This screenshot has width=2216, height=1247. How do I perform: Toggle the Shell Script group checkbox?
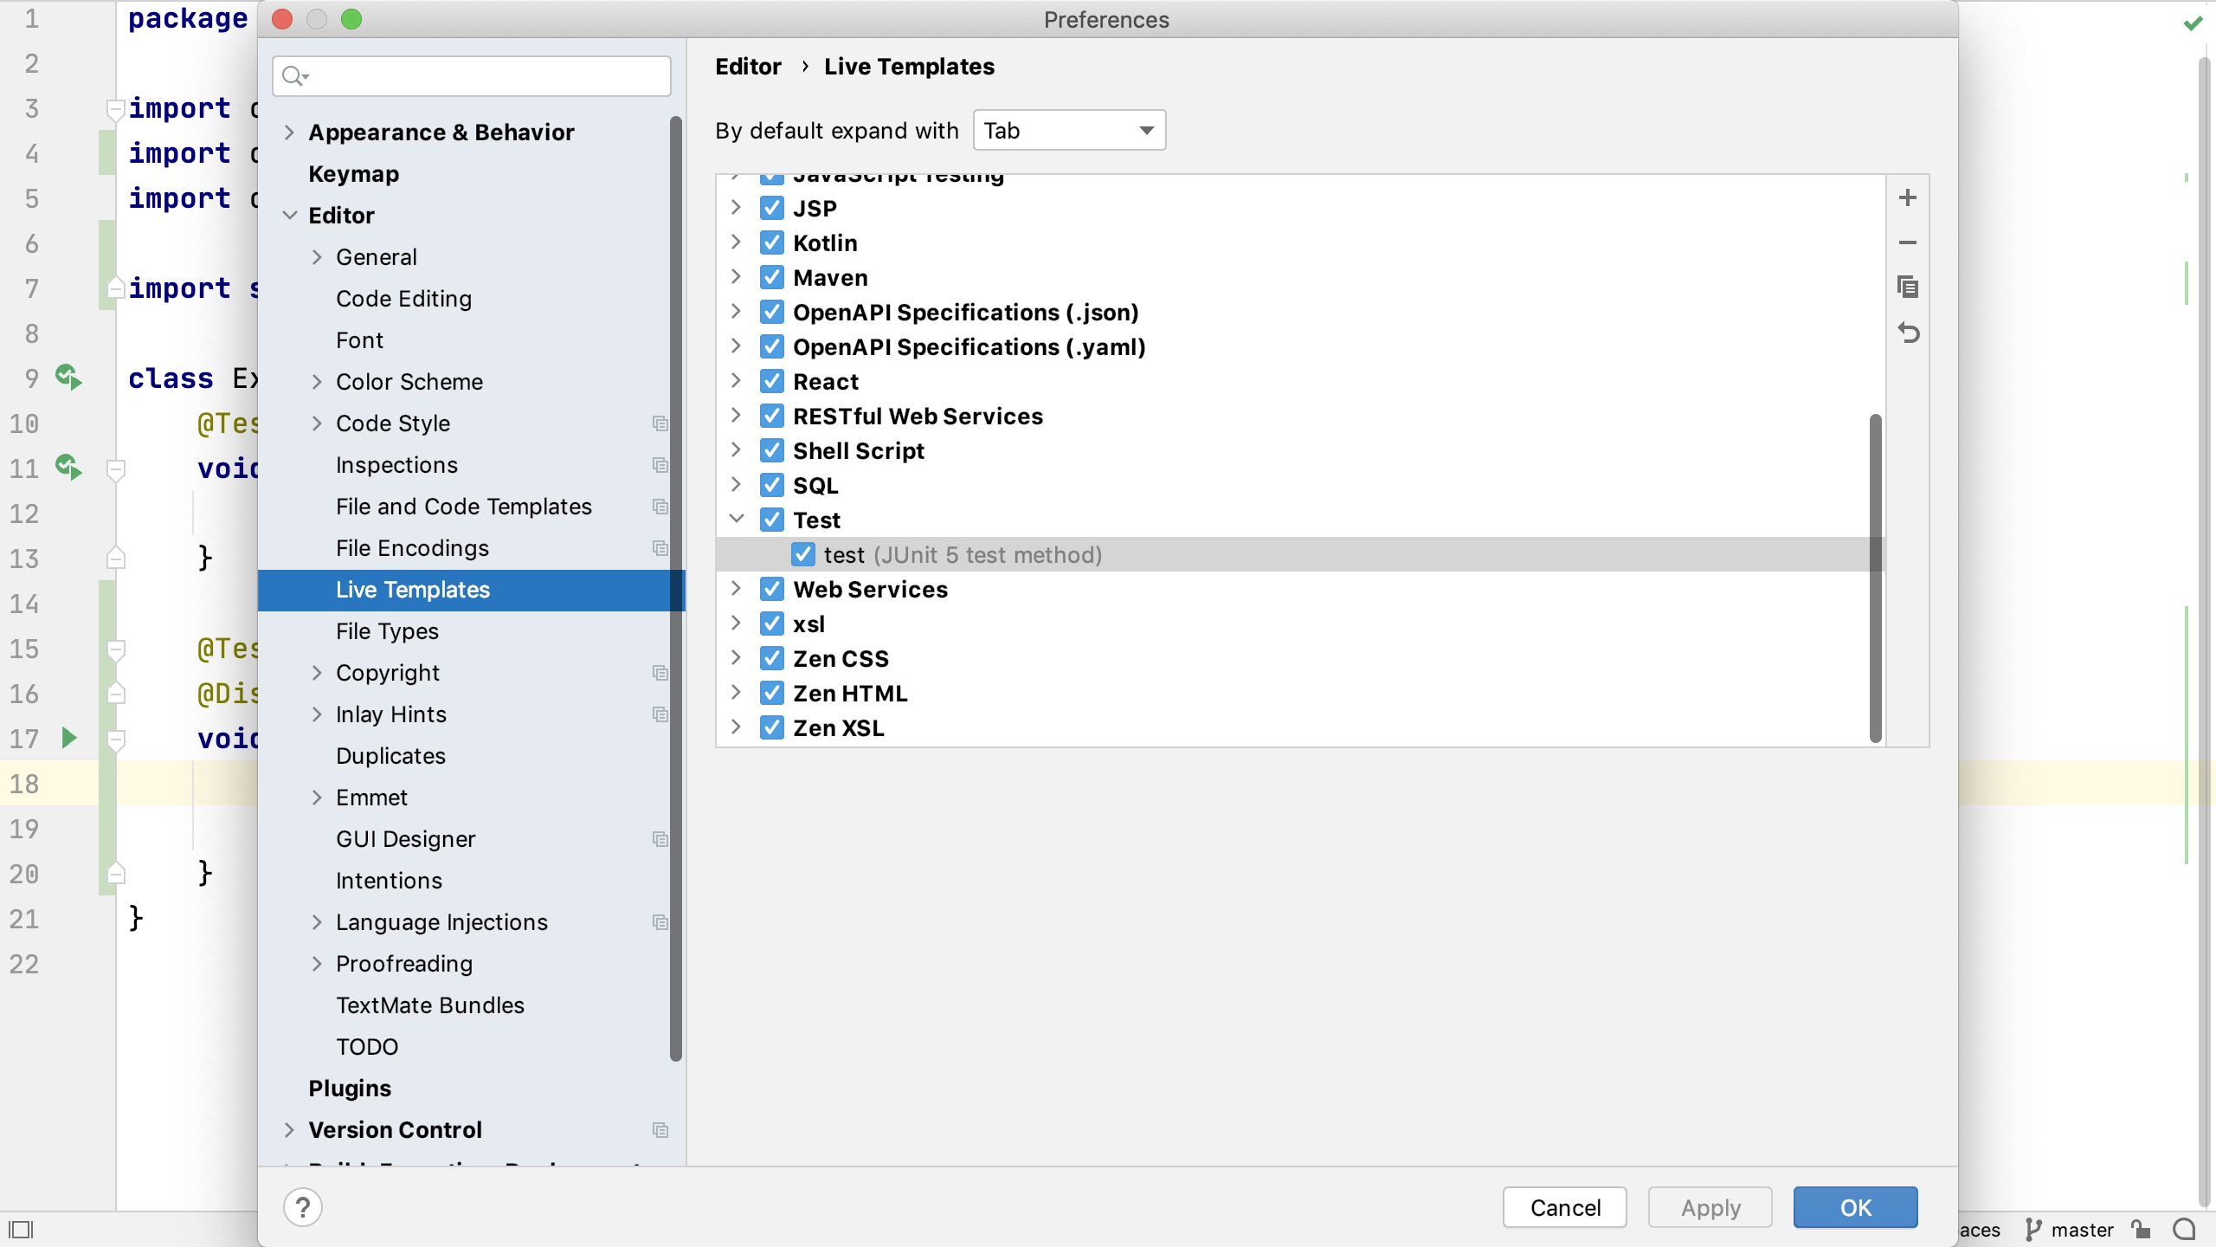tap(771, 451)
